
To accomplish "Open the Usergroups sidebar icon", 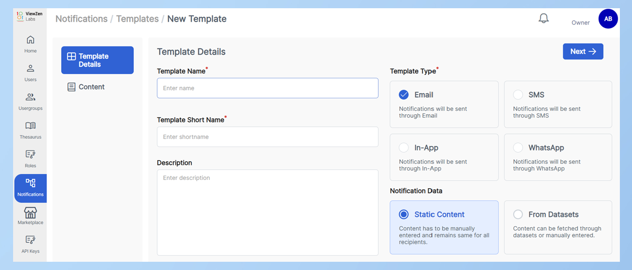I will (31, 97).
